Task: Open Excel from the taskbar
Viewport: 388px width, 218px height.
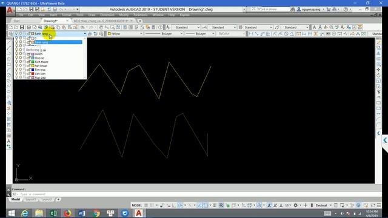Action: 53,213
